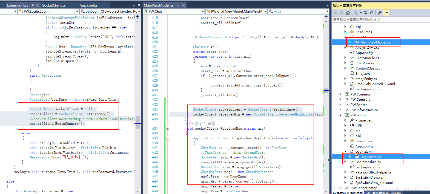Click the down arrow of left editor scrollbar
The image size is (430, 194).
coord(138,191)
